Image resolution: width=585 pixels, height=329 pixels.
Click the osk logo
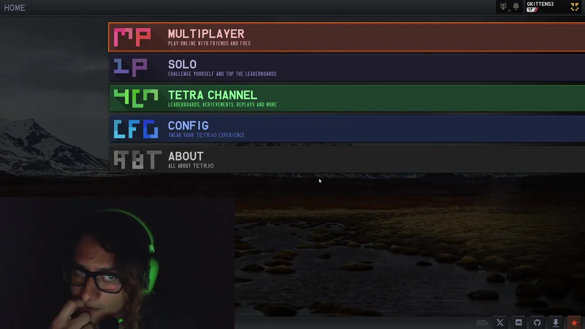click(482, 323)
